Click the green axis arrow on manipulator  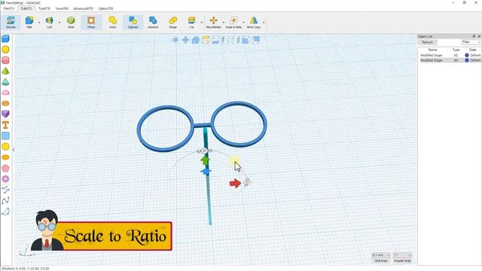pos(205,160)
